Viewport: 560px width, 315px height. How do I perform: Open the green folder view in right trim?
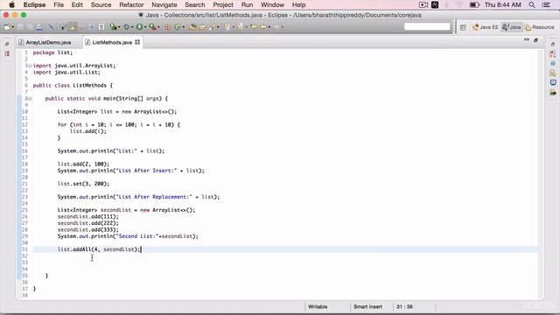point(553,93)
